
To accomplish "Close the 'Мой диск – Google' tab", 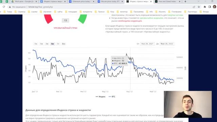I will click(36, 1).
